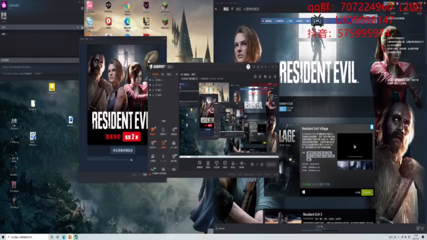The width and height of the screenshot is (427, 240).
Task: Focus the search field in Steam friends window
Action: point(38,27)
